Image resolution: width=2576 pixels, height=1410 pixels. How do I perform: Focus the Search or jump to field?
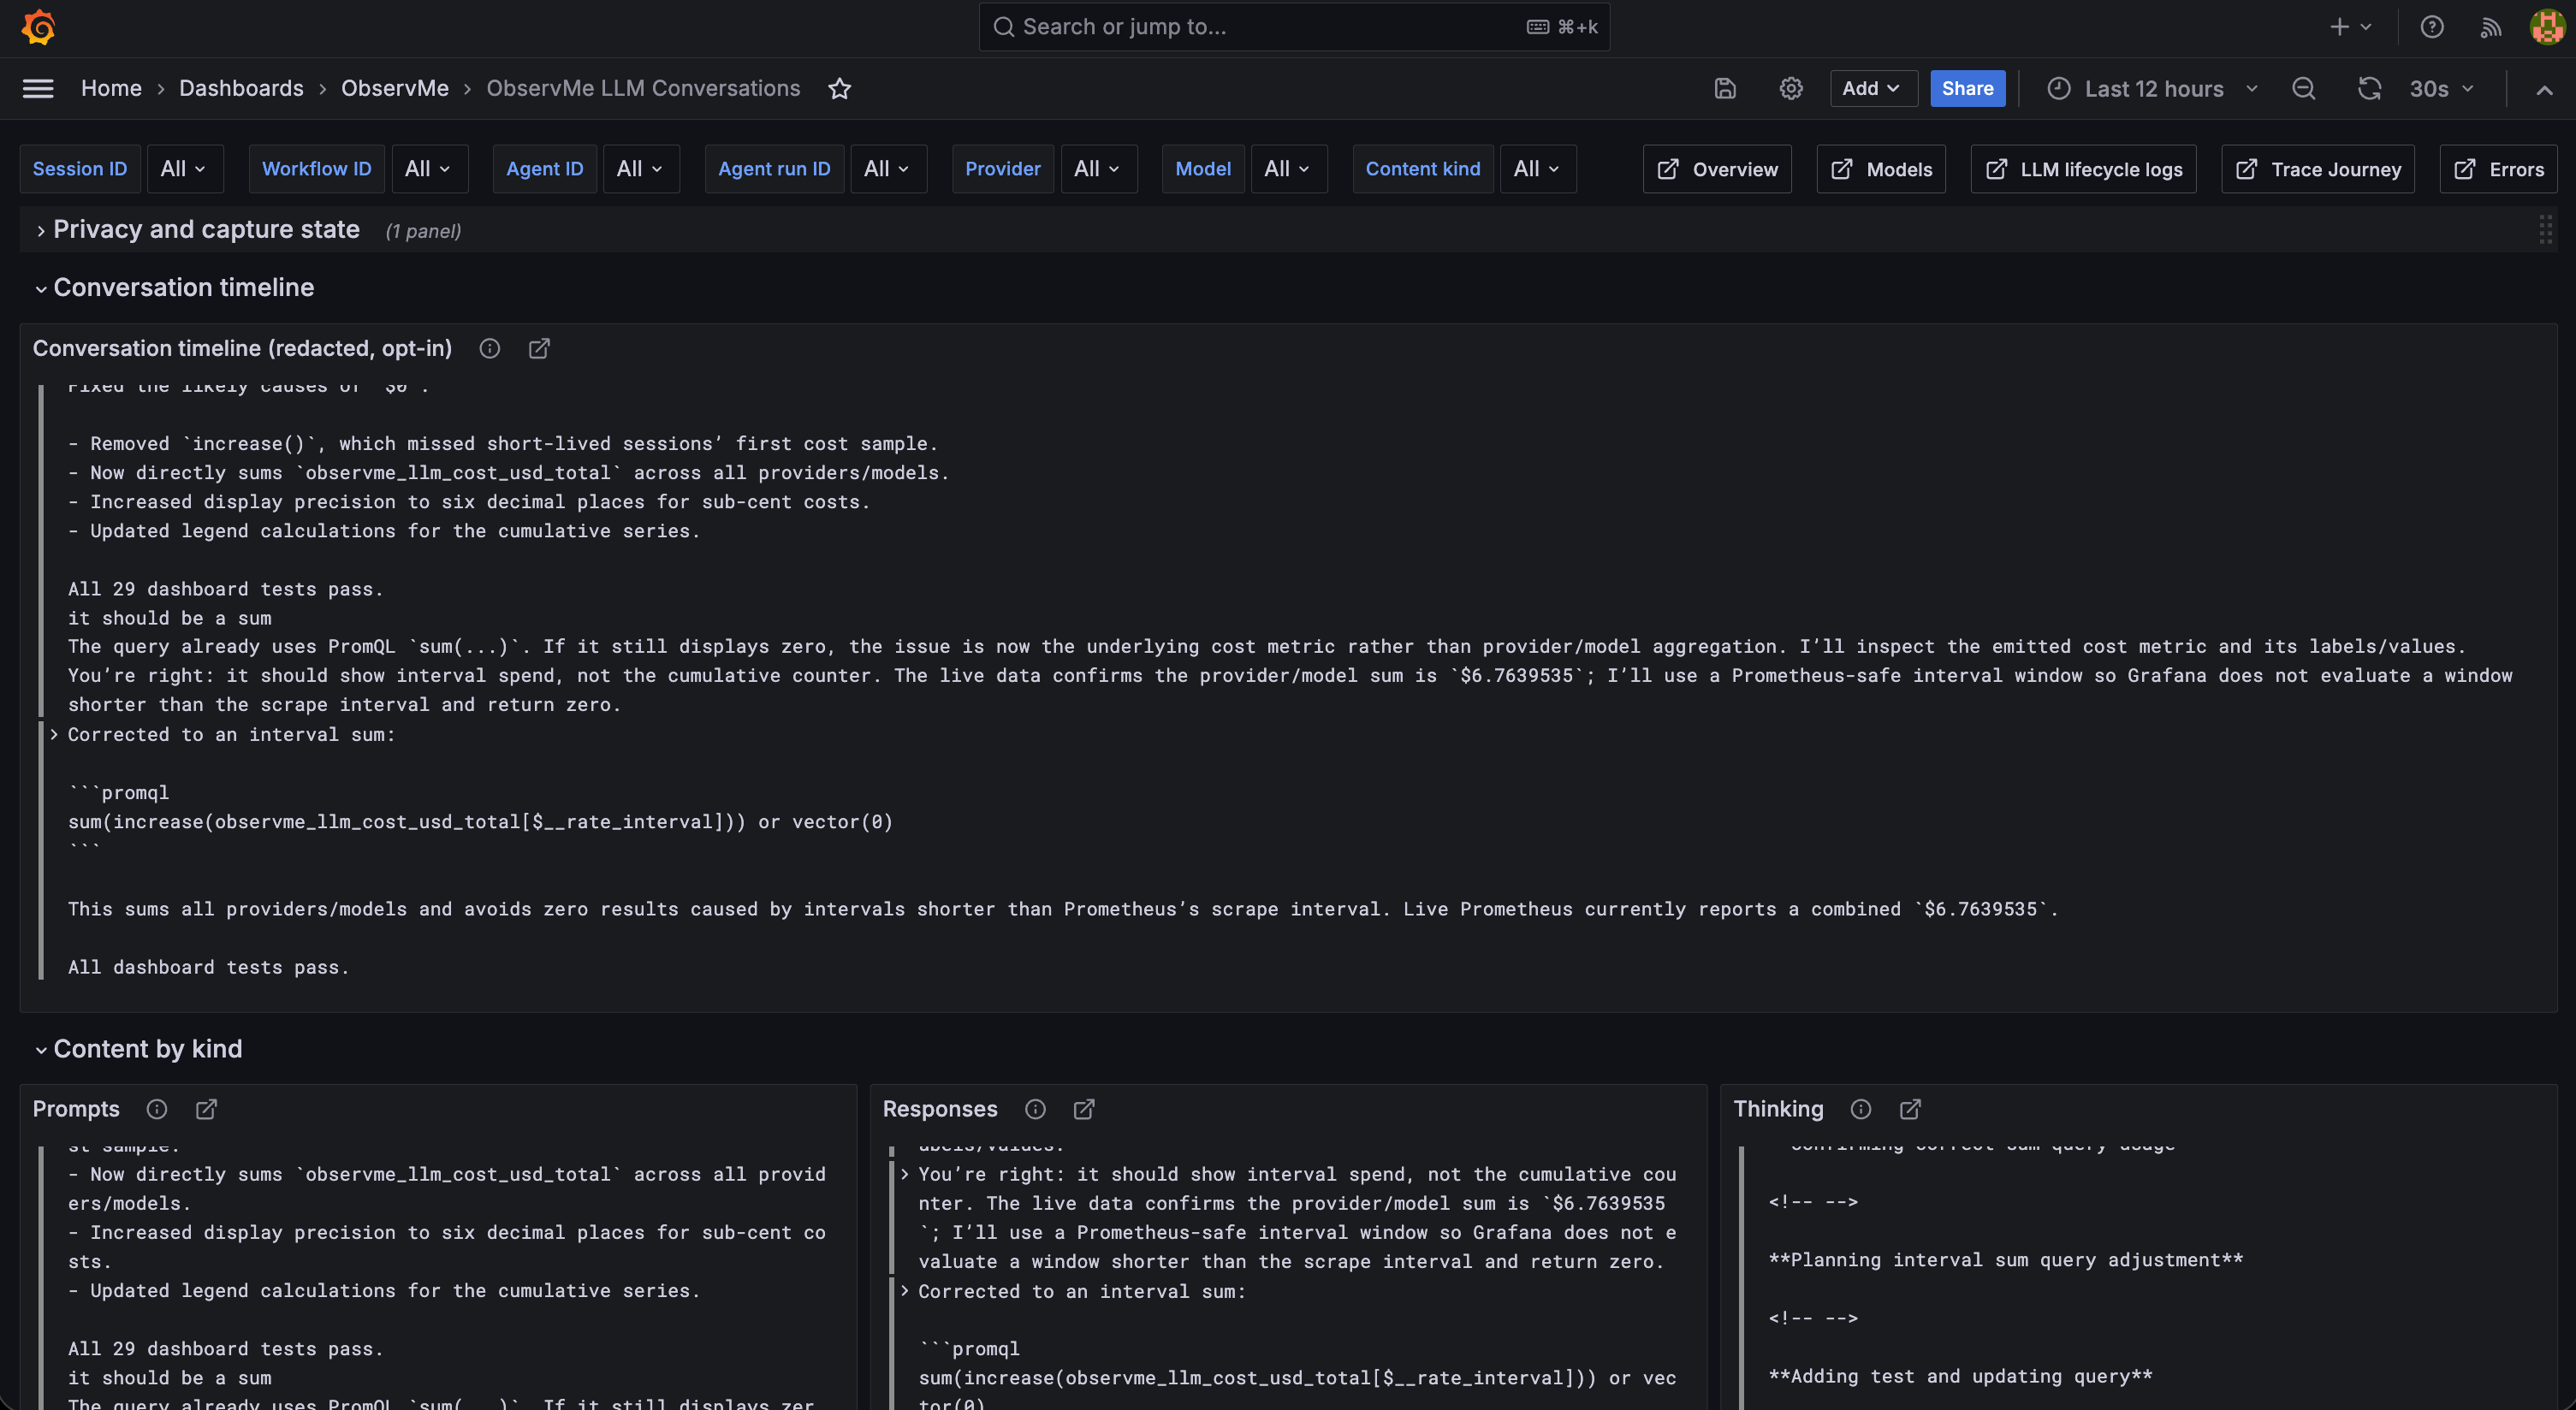pyautogui.click(x=1294, y=27)
